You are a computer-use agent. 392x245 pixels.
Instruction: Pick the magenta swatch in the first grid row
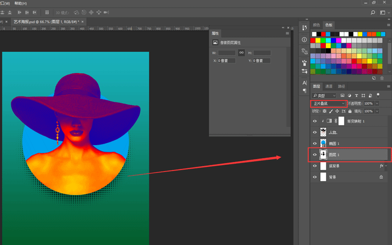pyautogui.click(x=339, y=40)
